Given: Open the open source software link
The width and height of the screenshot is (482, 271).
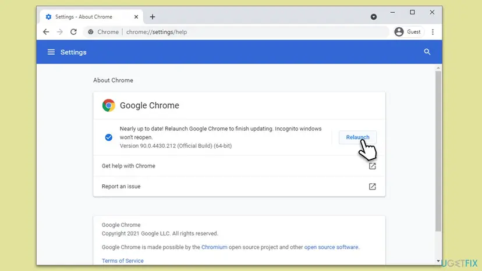Looking at the screenshot, I should coord(331,247).
